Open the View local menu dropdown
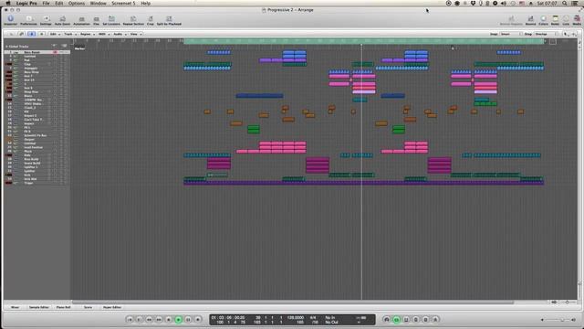Viewport: 584px width, 329px height. (x=136, y=34)
